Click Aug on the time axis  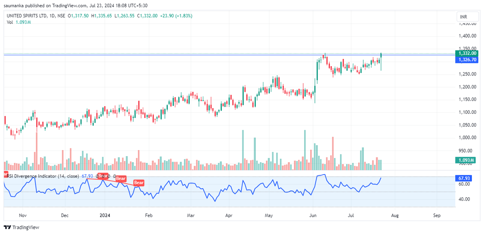pyautogui.click(x=395, y=215)
